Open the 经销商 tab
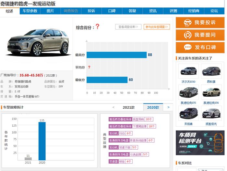The height and width of the screenshot is (171, 227). [194, 11]
